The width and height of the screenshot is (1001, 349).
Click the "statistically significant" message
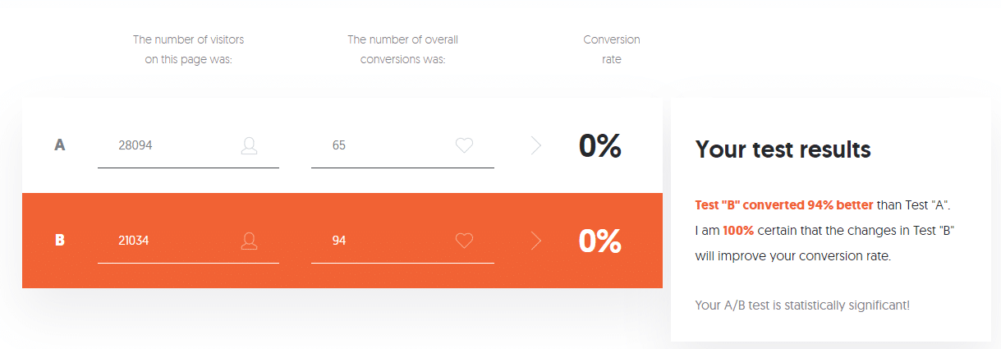pyautogui.click(x=802, y=305)
